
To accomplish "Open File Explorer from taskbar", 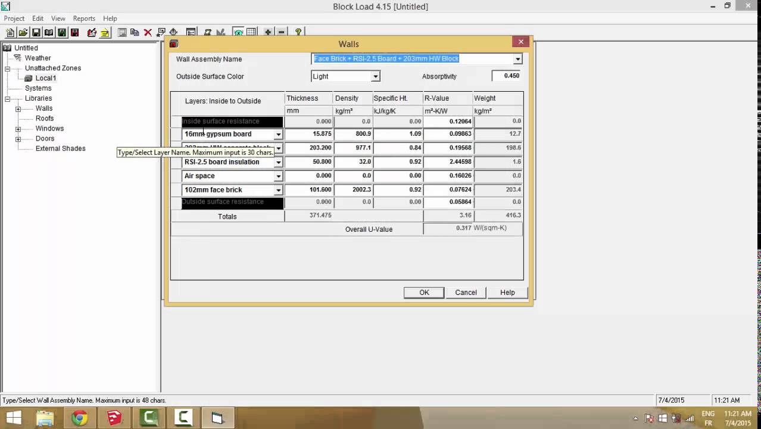I will tap(45, 418).
